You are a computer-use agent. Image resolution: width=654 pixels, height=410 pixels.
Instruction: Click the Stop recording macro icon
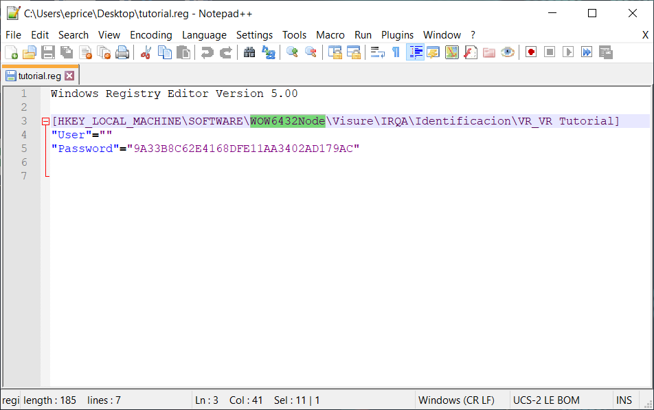(x=550, y=52)
